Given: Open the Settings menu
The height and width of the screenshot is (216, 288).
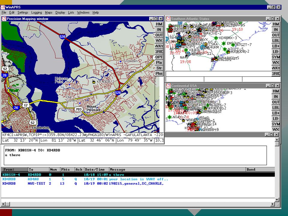Looking at the screenshot, I should (23, 13).
